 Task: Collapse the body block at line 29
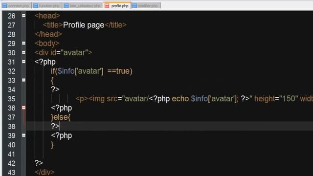pos(23,44)
